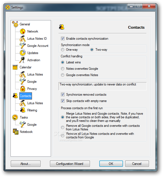This screenshot has width=163, height=177.
Task: Click the Updates gear icon
Action: [23, 53]
